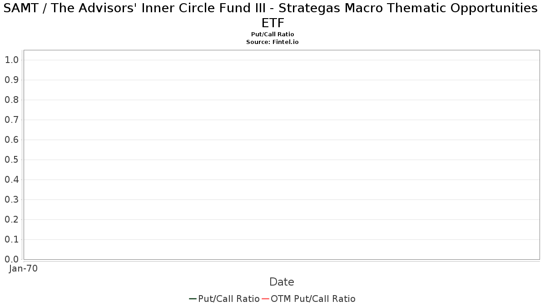Click the Jan-70 date axis label
The image size is (545, 306).
coord(23,268)
